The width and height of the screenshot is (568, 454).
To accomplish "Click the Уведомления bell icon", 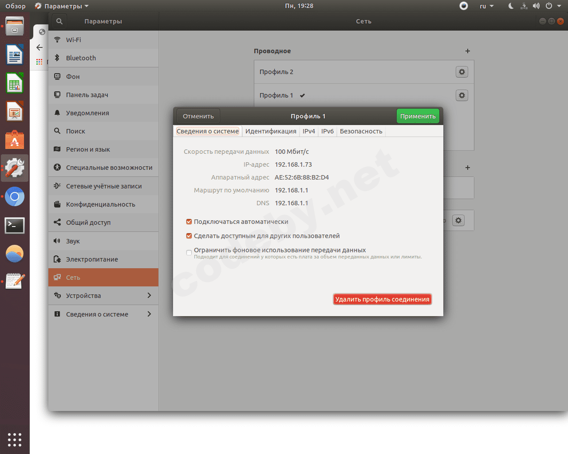I will [57, 113].
